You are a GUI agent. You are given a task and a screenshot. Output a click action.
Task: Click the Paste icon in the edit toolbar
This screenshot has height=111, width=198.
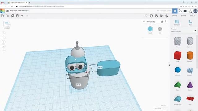pos(7,16)
